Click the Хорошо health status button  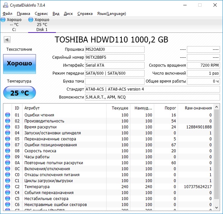[20, 64]
